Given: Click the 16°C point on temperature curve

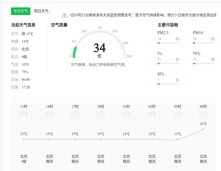Looking at the screenshot, I should click(x=203, y=129).
